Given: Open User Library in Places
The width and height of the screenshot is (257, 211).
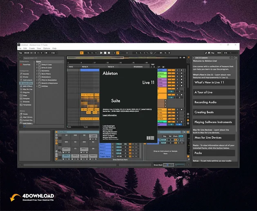Looking at the screenshot, I should click(26, 117).
